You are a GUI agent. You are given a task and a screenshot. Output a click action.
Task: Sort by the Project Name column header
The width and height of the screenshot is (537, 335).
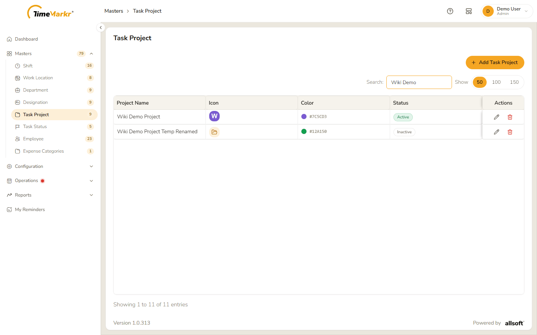pos(159,103)
